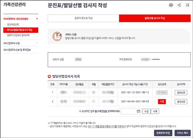The width and height of the screenshot is (193, 138).
Task: Click the bookmark icon
Action: click(x=188, y=5)
